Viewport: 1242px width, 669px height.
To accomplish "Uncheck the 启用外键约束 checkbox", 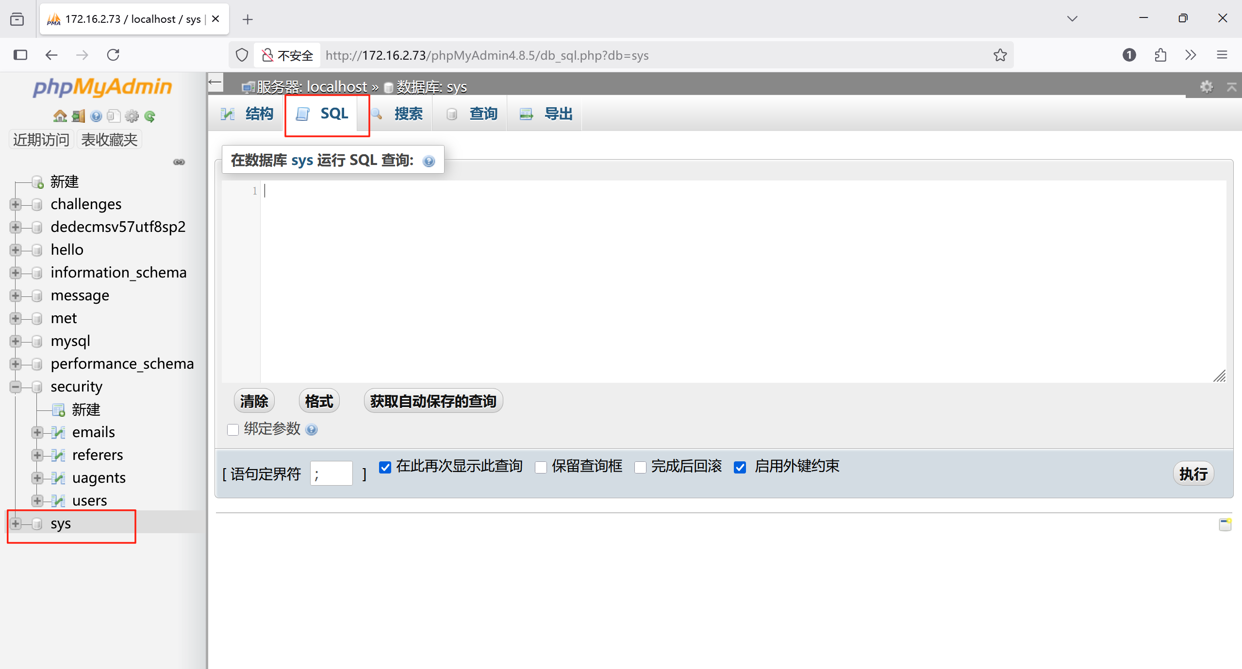I will click(x=740, y=467).
